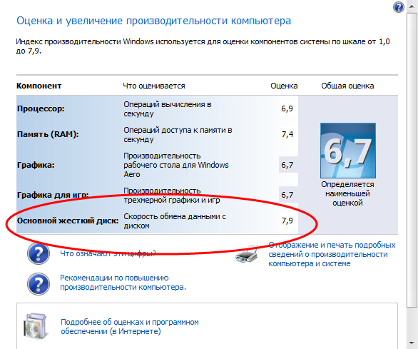Click question mark icon beside 'Что означают эти цифры?'

pyautogui.click(x=39, y=253)
